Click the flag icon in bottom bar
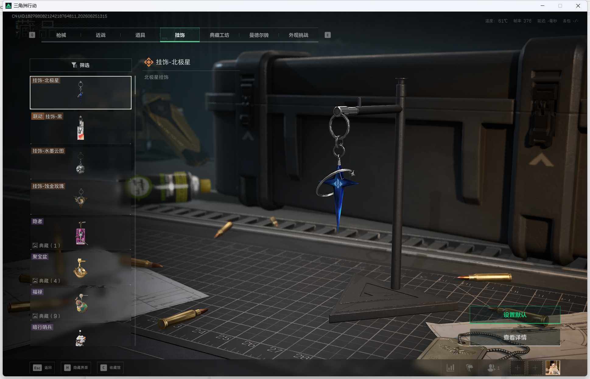The width and height of the screenshot is (590, 379). [x=469, y=368]
